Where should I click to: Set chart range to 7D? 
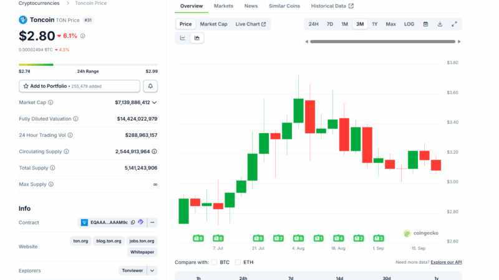[x=330, y=24]
